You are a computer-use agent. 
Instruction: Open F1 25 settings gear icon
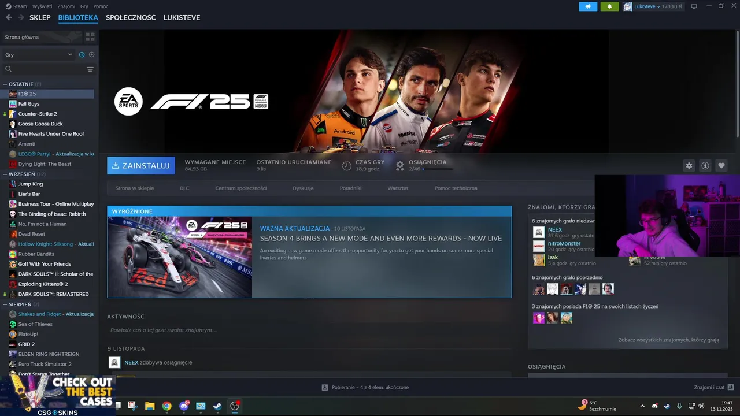tap(689, 166)
